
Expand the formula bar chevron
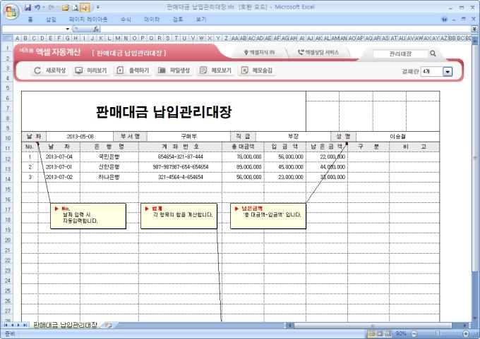click(x=474, y=29)
